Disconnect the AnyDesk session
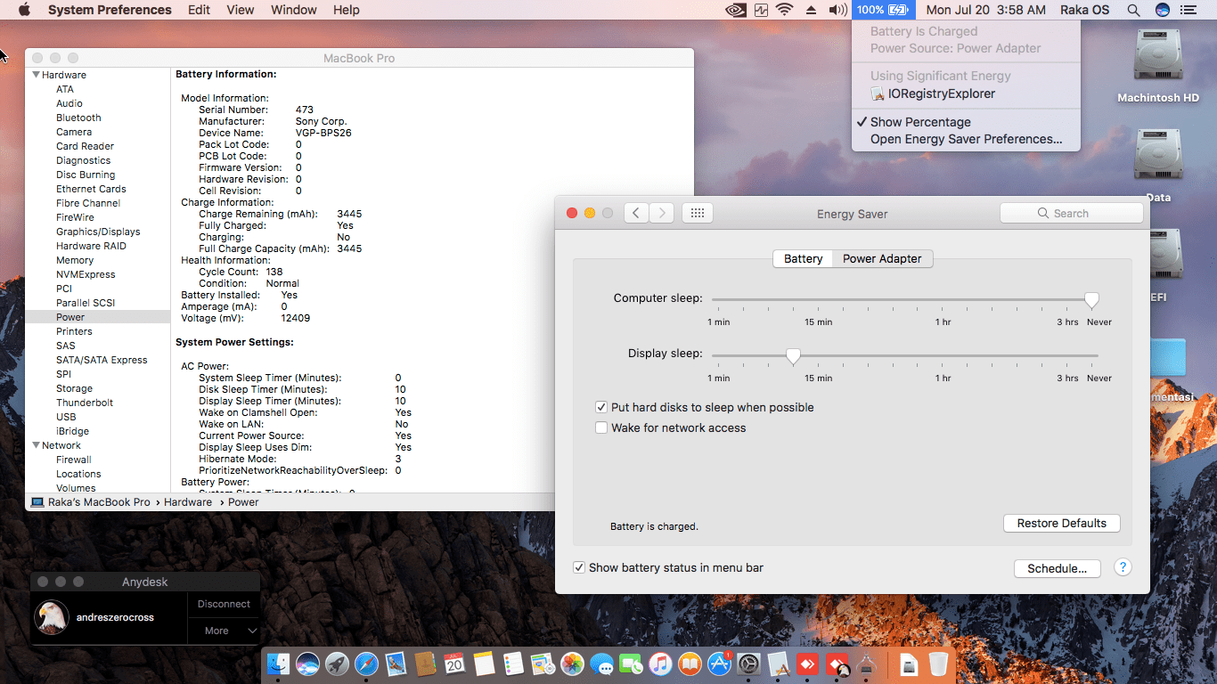 point(224,604)
